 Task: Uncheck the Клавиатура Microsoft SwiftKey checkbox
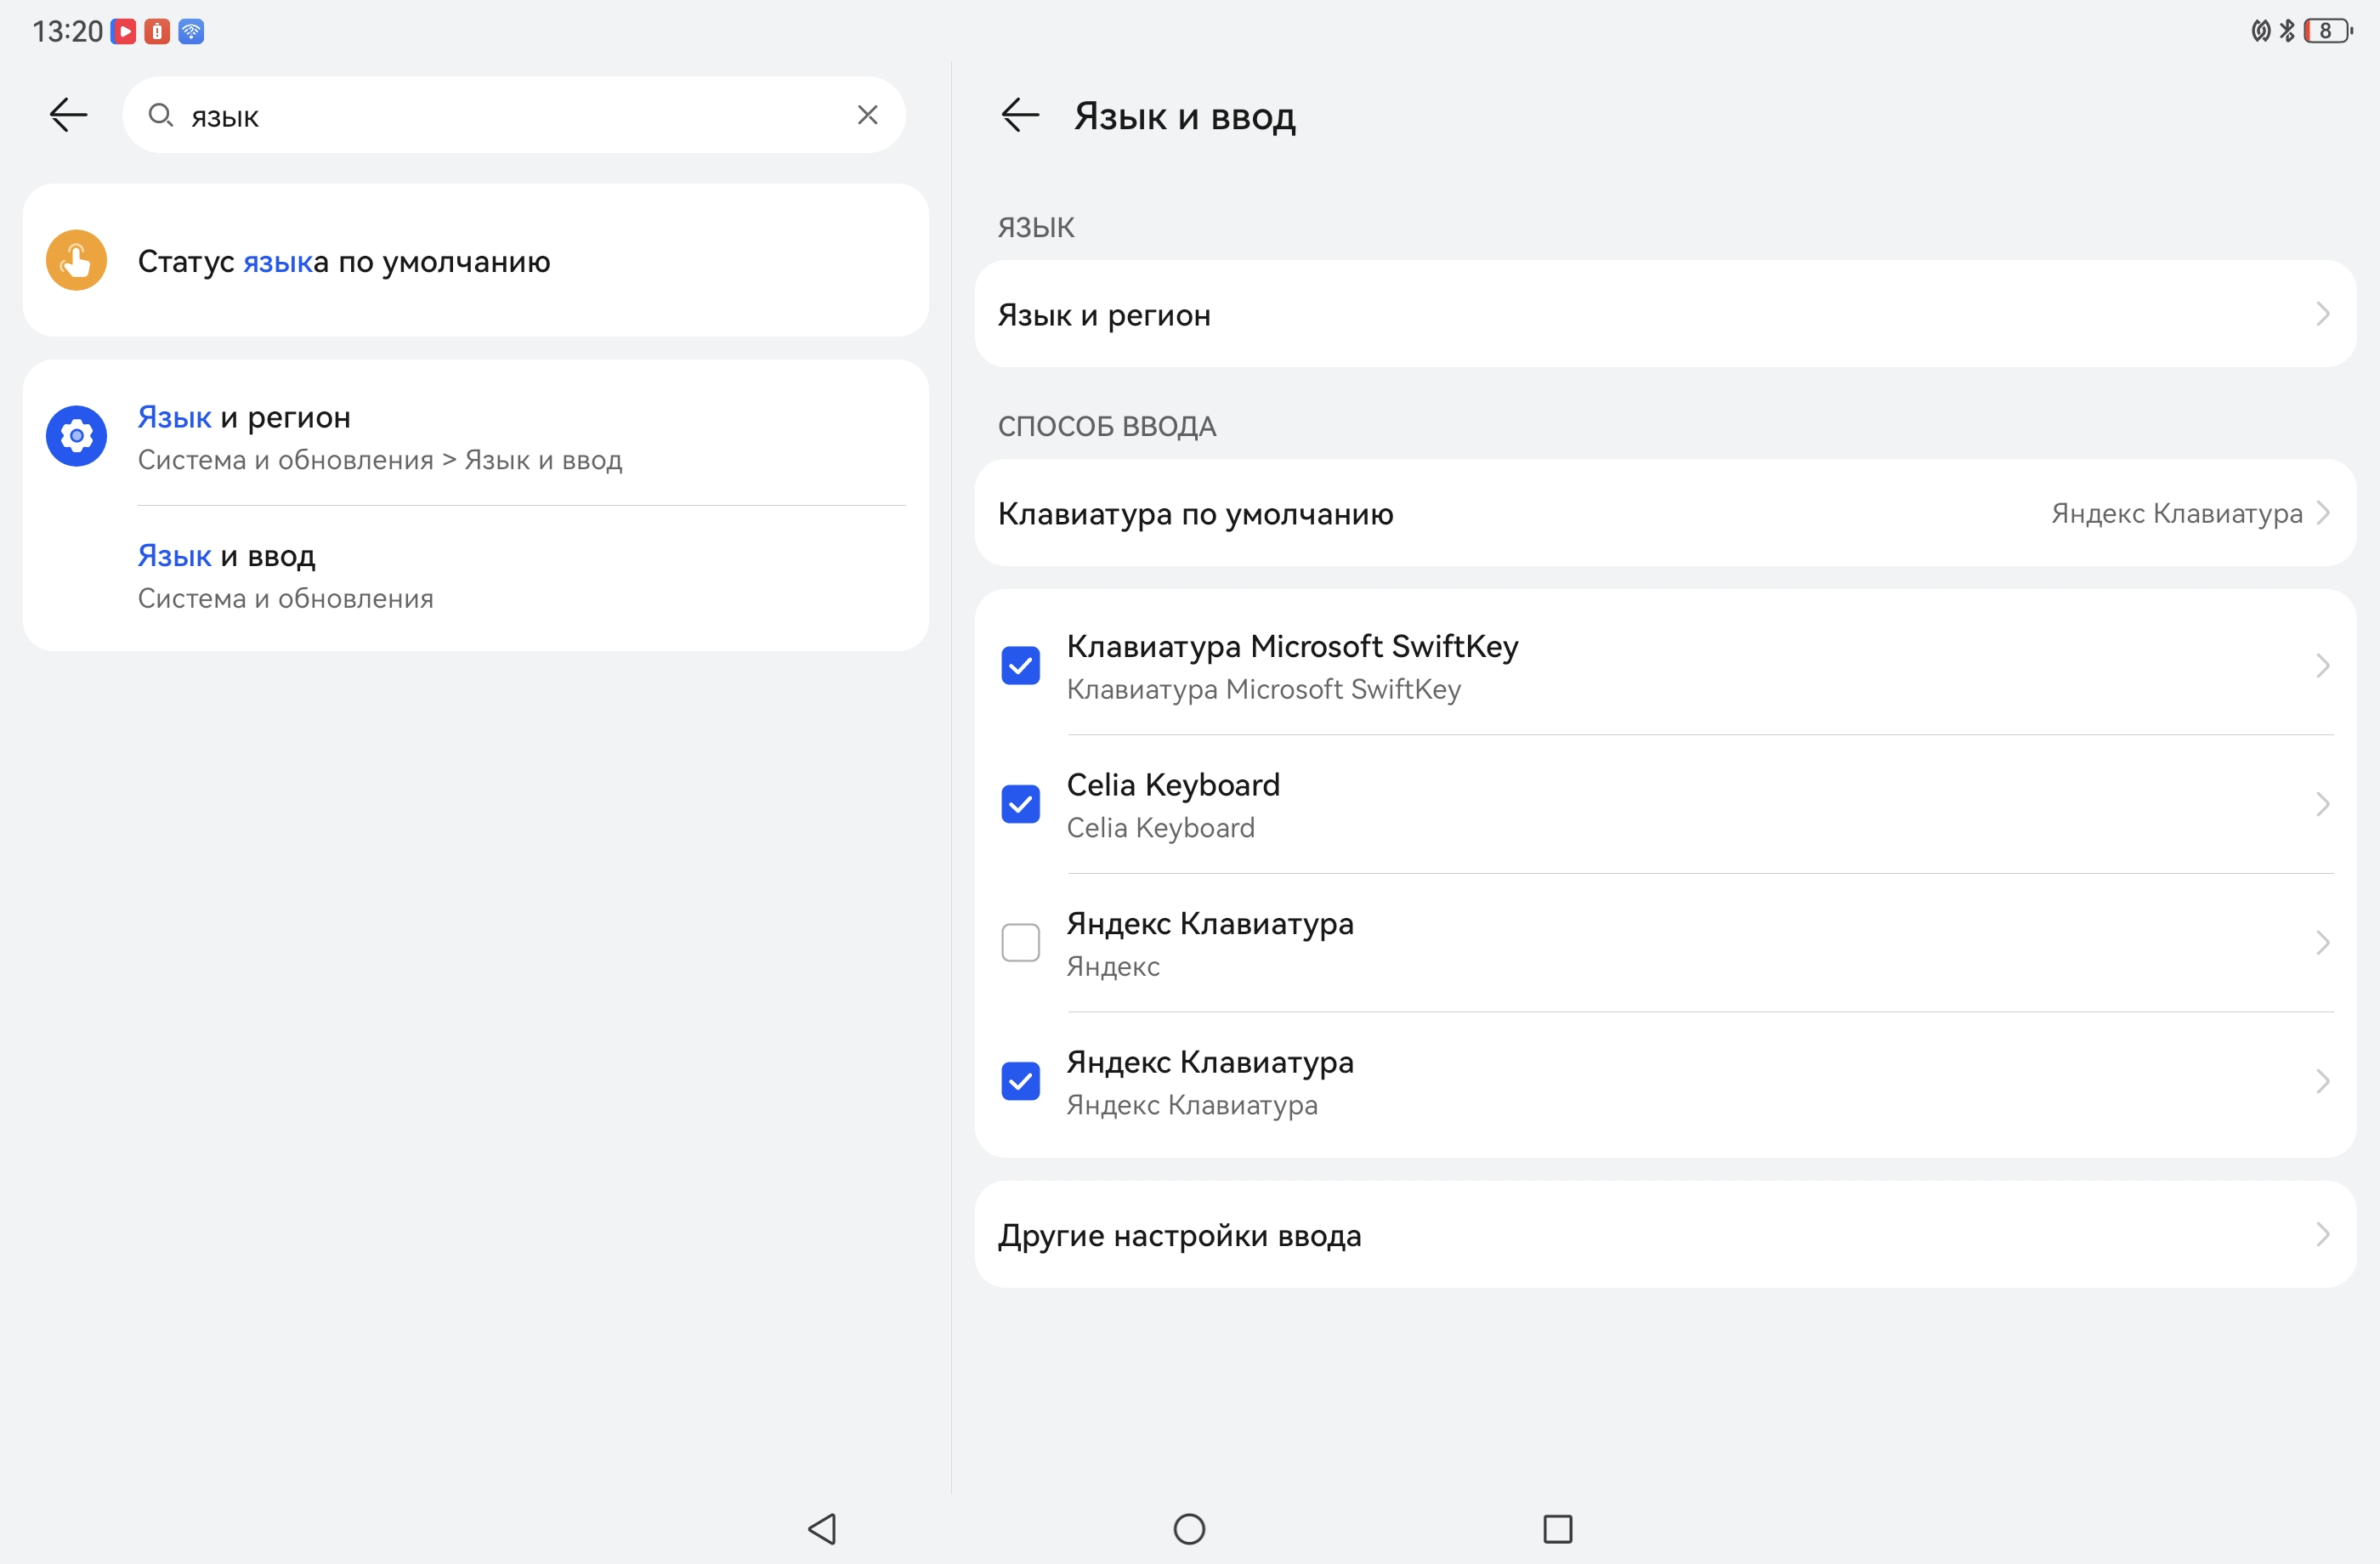(x=1020, y=666)
